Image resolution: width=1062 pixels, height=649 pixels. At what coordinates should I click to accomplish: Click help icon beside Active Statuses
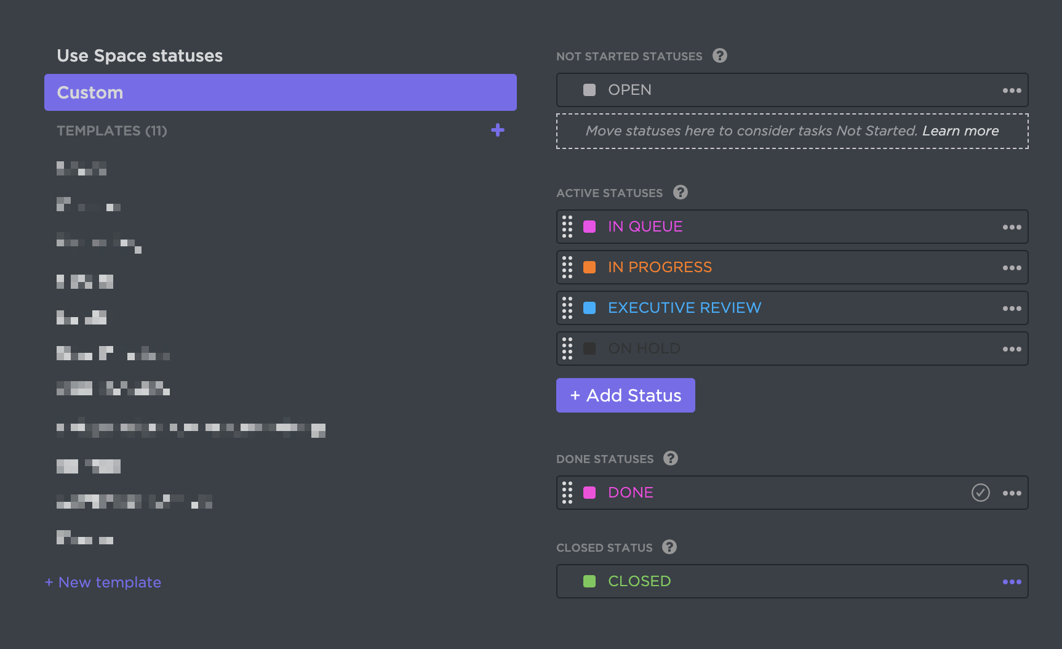(x=681, y=193)
